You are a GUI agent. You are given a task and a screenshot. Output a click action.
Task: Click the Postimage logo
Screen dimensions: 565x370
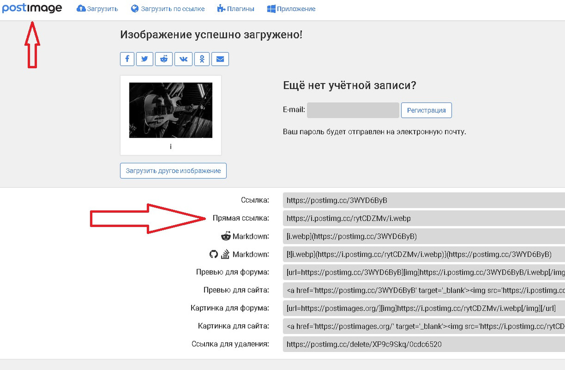point(32,9)
